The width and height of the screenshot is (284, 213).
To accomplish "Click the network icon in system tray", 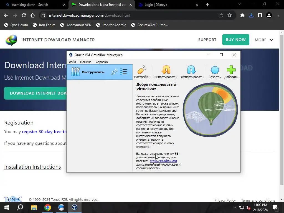I will (242, 207).
